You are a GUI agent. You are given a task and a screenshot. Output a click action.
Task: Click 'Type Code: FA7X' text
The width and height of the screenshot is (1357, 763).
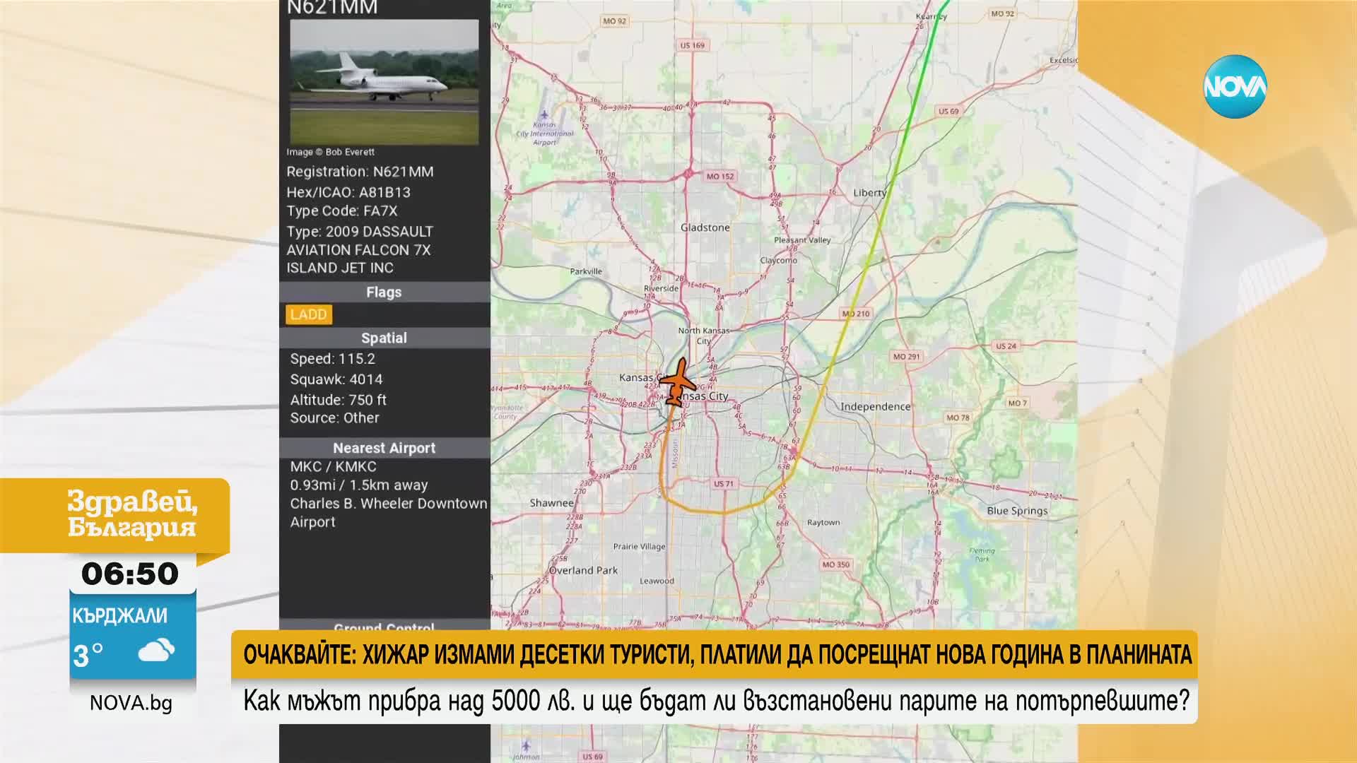[341, 211]
